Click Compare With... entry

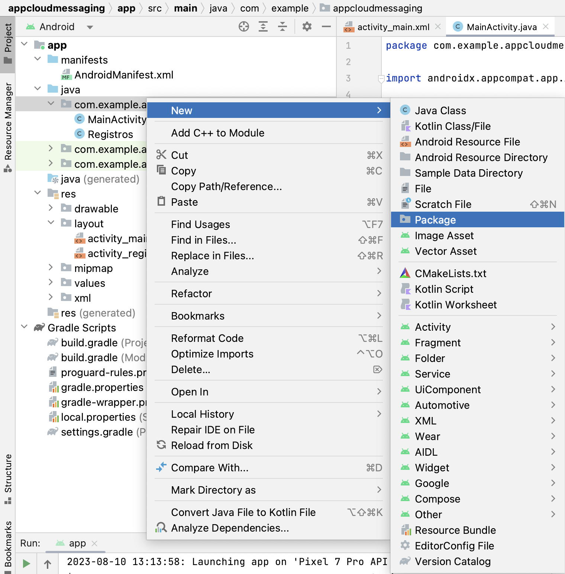point(268,468)
